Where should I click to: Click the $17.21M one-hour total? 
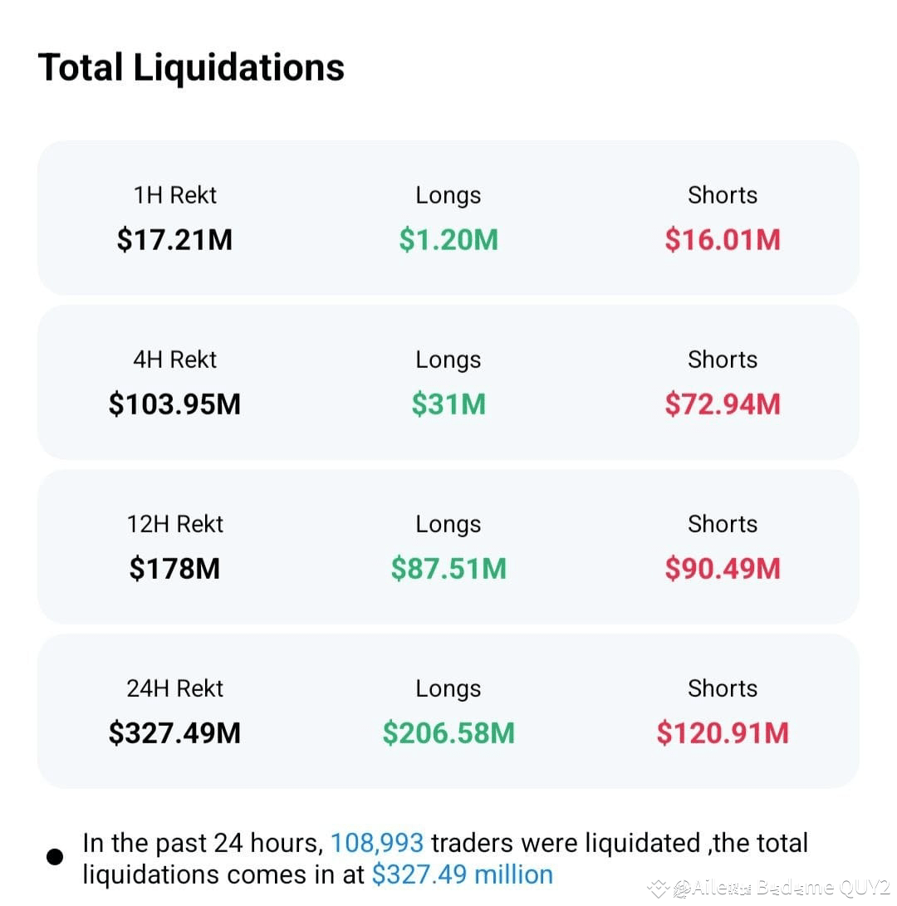click(174, 240)
